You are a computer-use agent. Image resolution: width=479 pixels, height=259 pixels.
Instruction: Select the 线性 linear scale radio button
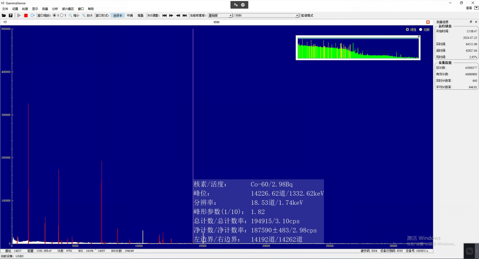click(407, 29)
